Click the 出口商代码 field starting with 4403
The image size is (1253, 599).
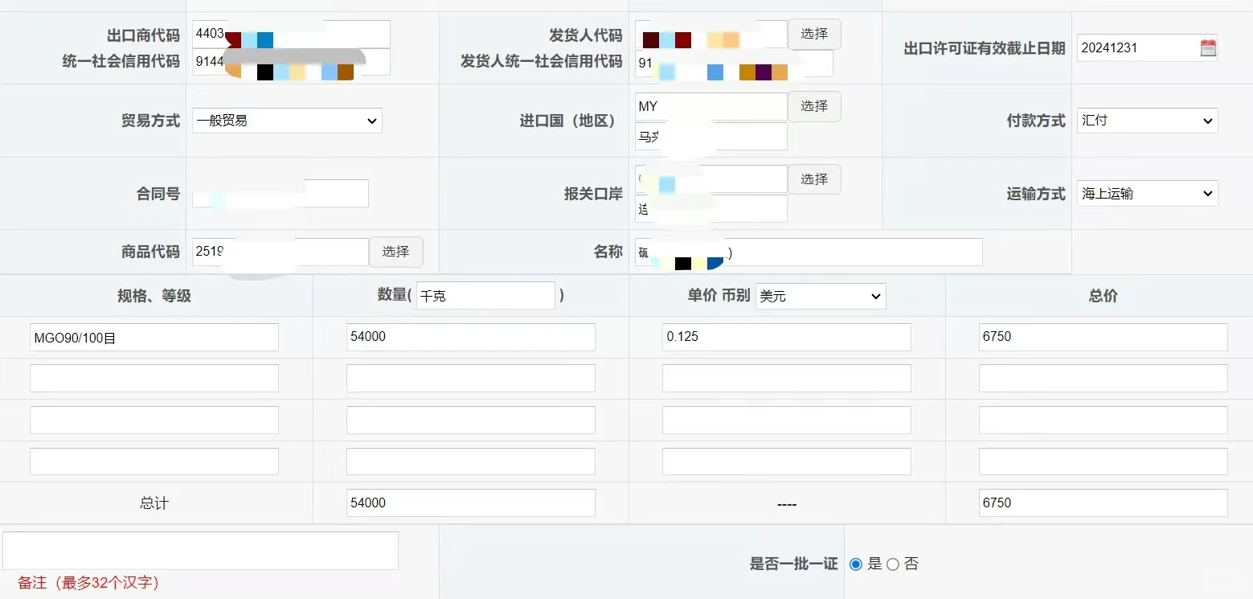(x=290, y=34)
